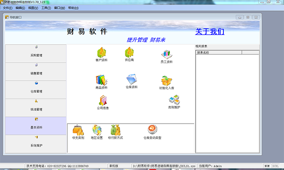Viewport: 284px width, 170px height.
Task: Open the 文件(F) menu
Action: (8, 8)
